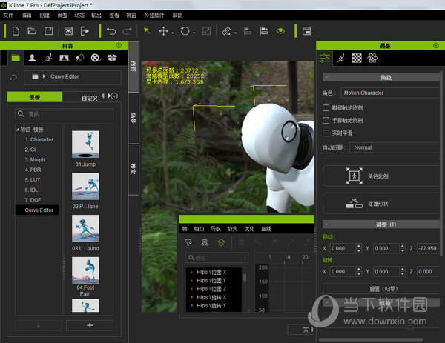Open the Motion Character dropdown
Image resolution: width=445 pixels, height=343 pixels.
(x=391, y=93)
